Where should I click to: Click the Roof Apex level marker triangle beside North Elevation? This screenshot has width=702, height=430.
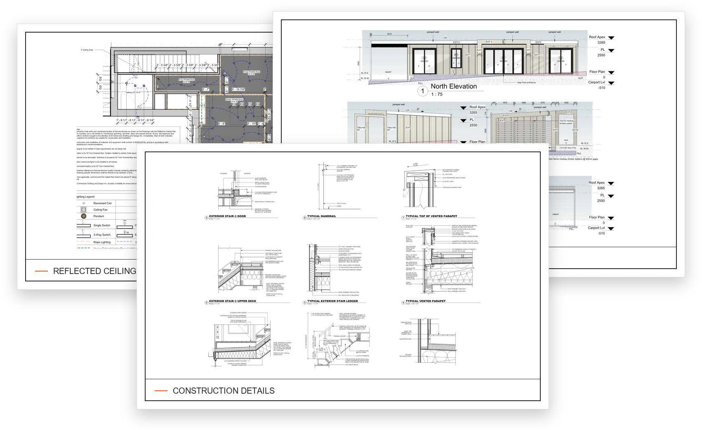coord(611,38)
